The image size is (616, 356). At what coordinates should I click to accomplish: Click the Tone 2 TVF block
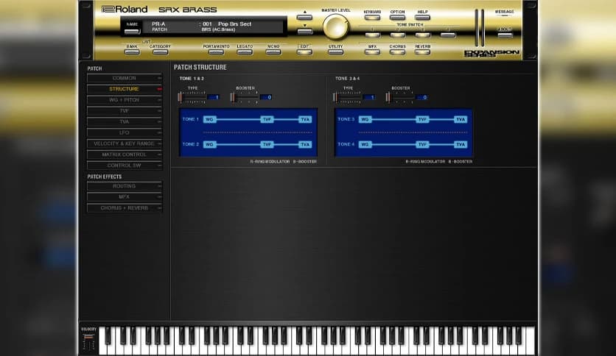267,144
